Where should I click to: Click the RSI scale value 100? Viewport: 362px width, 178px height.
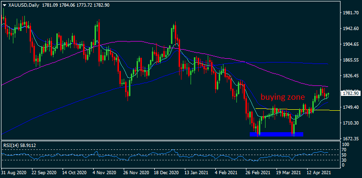tap(346, 145)
